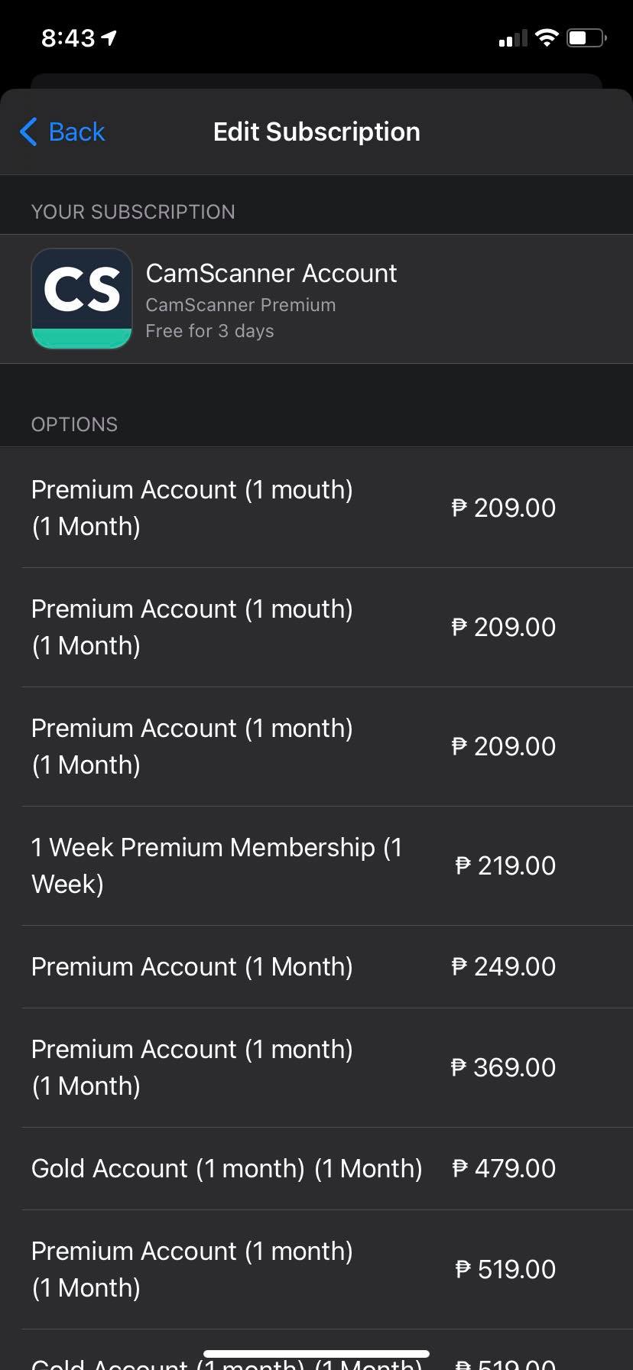Tap the CamScanner Account subscription name
Viewport: 633px width, 1370px height.
pos(271,273)
